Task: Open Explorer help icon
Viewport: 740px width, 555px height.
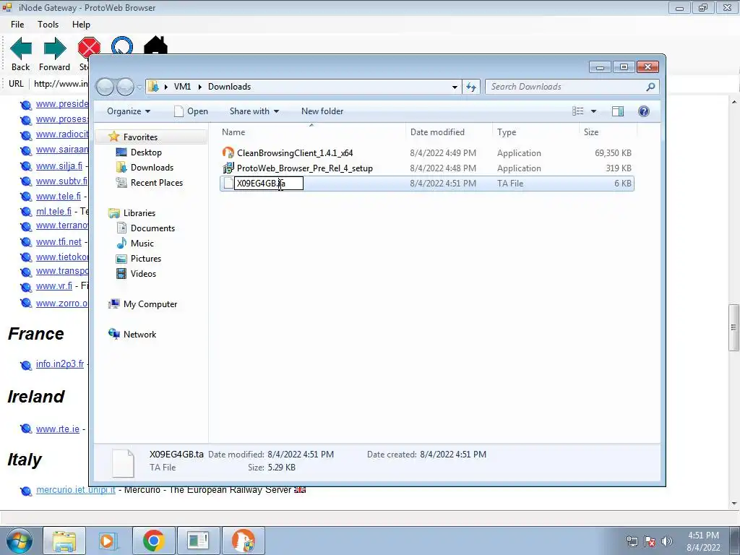Action: click(644, 111)
